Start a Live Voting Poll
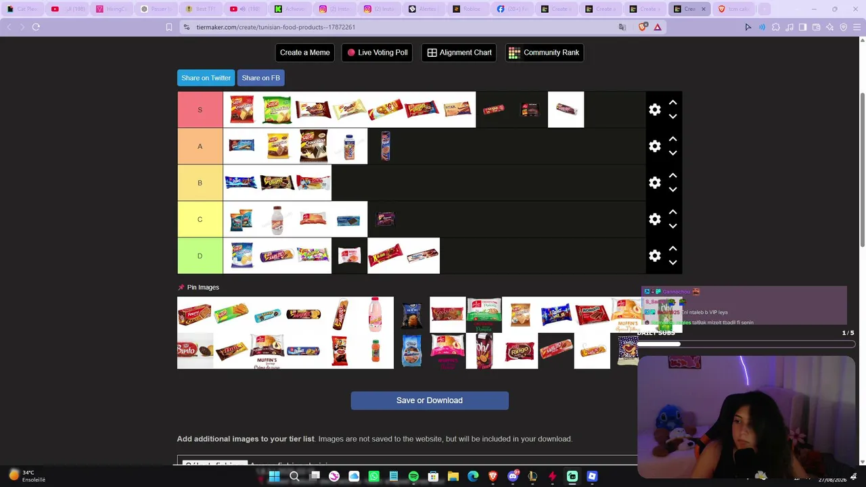This screenshot has width=866, height=487. pos(378,53)
